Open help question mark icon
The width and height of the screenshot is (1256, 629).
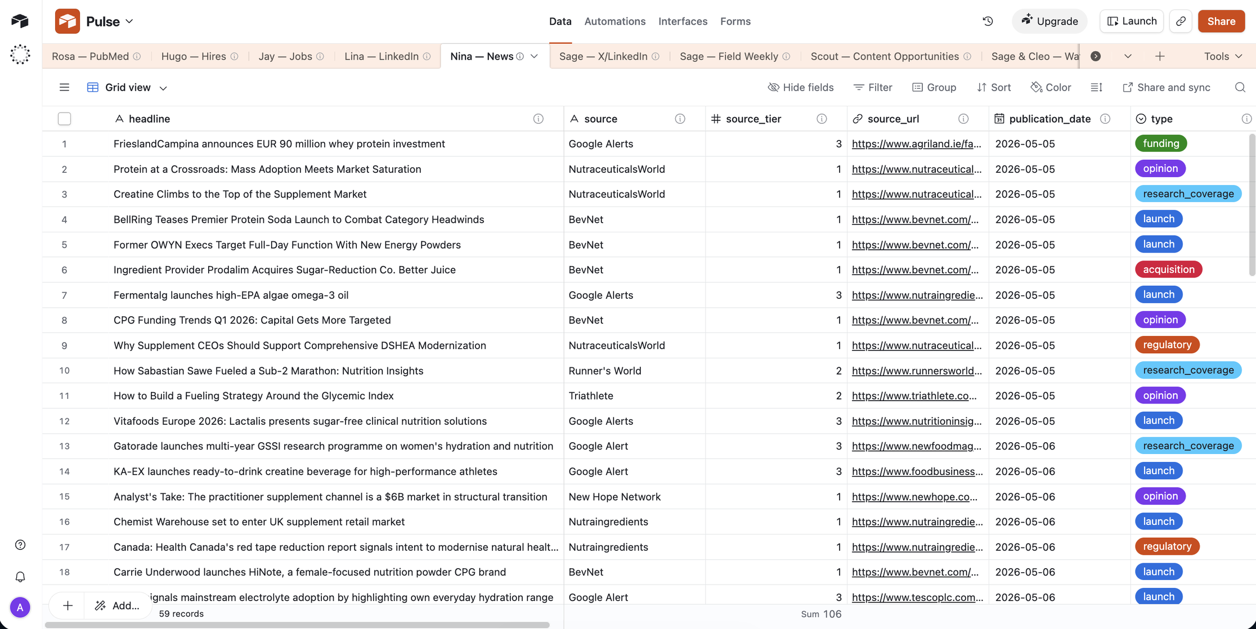(20, 545)
